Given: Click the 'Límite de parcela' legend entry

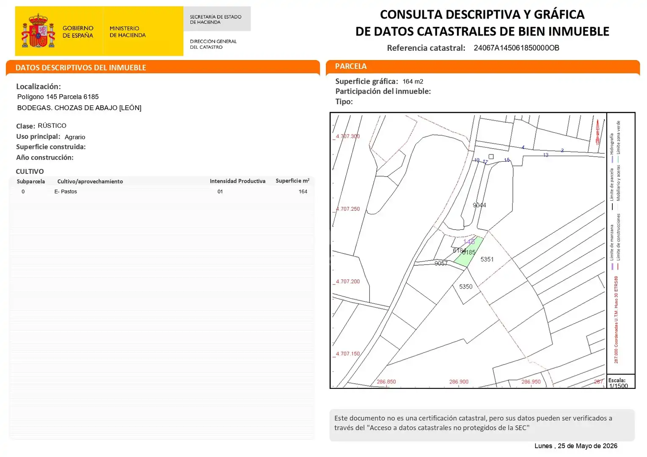Looking at the screenshot, I should 612,189.
